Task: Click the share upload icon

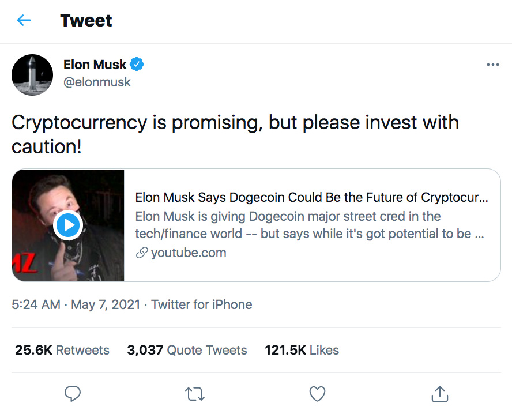Action: coord(439,394)
